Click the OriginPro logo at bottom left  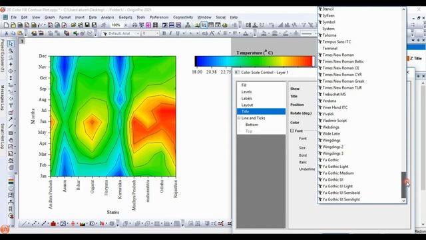point(5,229)
